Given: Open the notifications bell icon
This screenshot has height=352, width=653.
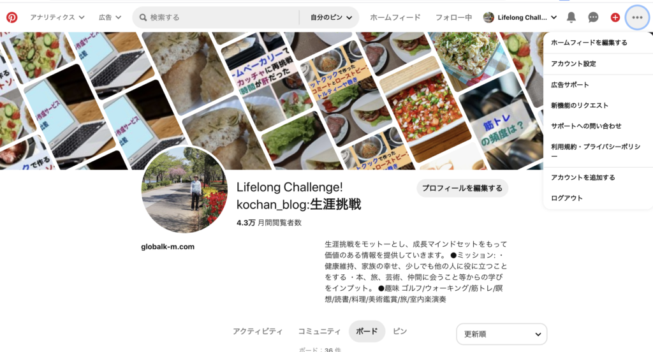Looking at the screenshot, I should coord(571,17).
